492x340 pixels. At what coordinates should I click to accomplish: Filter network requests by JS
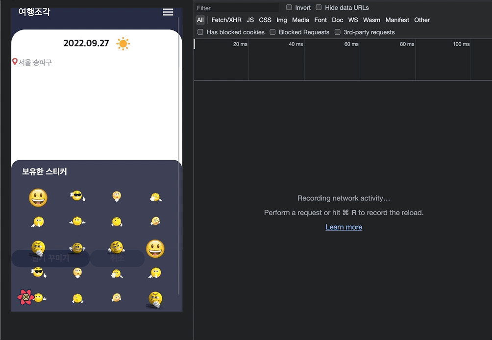250,20
